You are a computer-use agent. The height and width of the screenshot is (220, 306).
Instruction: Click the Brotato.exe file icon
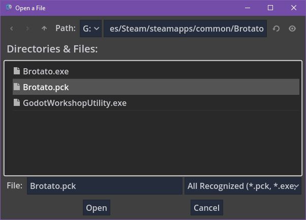coord(17,71)
